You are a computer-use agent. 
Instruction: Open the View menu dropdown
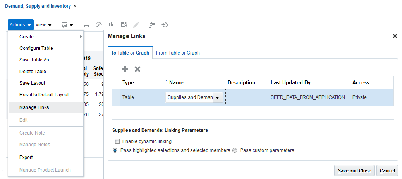pos(43,25)
